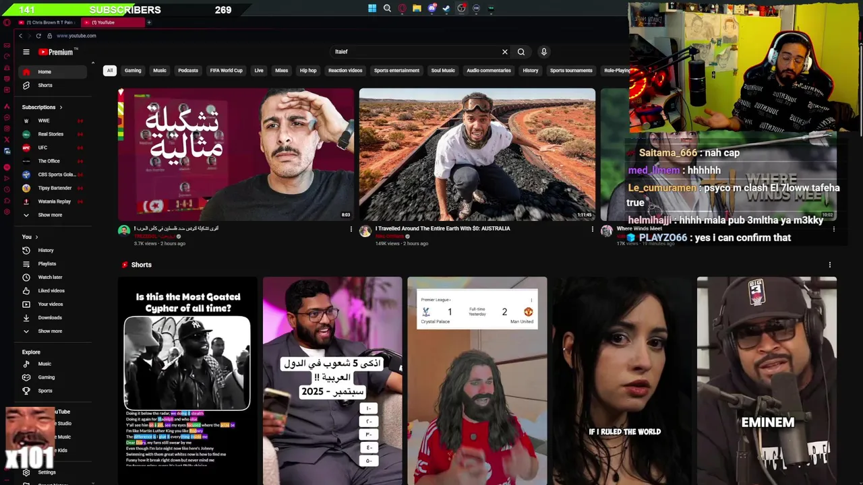
Task: Open the Australia travel video thumbnail
Action: point(477,154)
